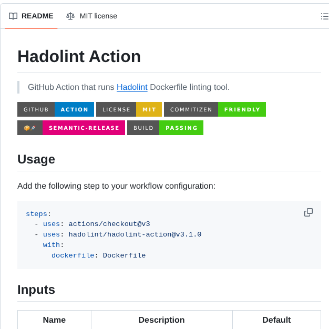Open the Build Passing badge
The height and width of the screenshot is (329, 329).
pyautogui.click(x=165, y=128)
